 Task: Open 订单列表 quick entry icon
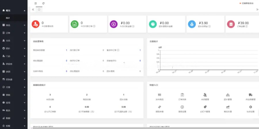click(182, 95)
